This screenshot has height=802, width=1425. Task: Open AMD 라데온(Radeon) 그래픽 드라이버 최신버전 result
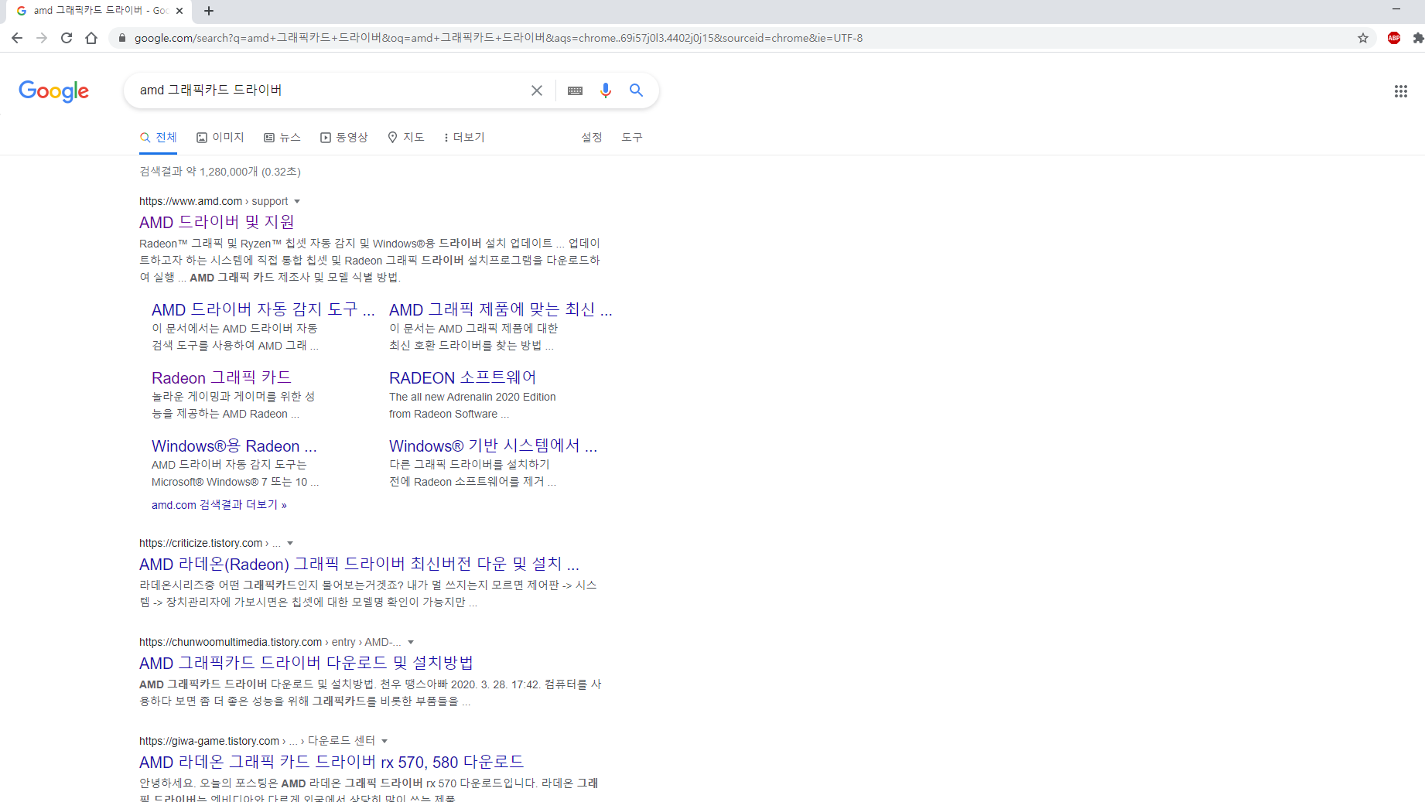click(359, 564)
